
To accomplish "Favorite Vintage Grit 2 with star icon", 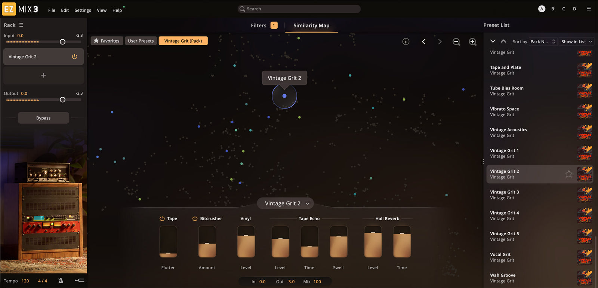I will pos(569,174).
